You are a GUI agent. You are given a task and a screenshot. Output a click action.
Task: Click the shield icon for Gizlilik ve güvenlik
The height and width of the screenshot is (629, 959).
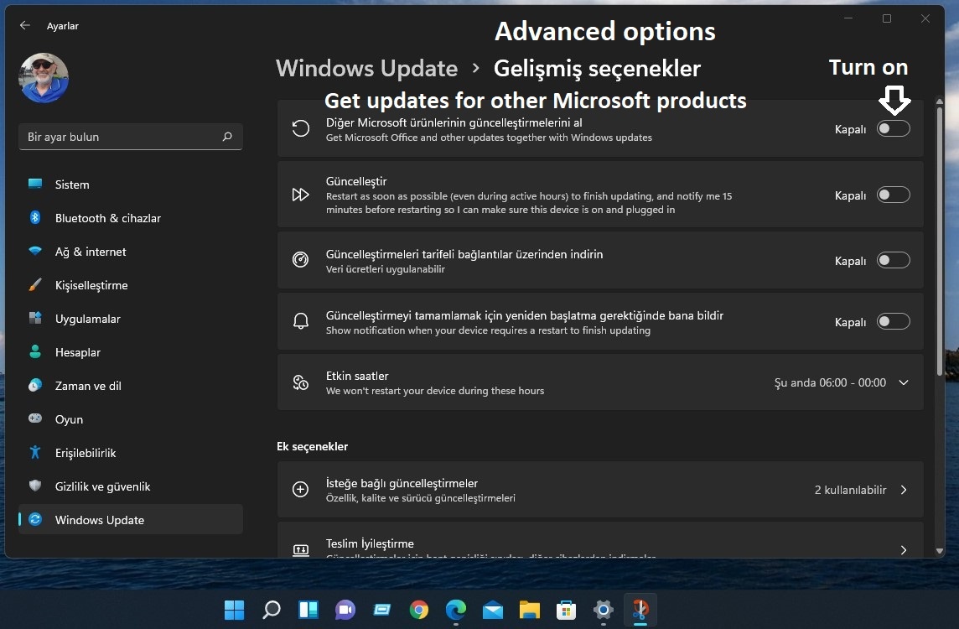(35, 486)
